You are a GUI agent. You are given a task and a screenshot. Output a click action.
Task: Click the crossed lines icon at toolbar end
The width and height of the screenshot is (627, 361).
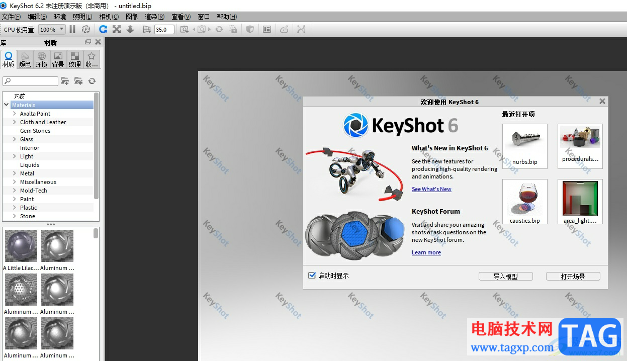pyautogui.click(x=301, y=30)
